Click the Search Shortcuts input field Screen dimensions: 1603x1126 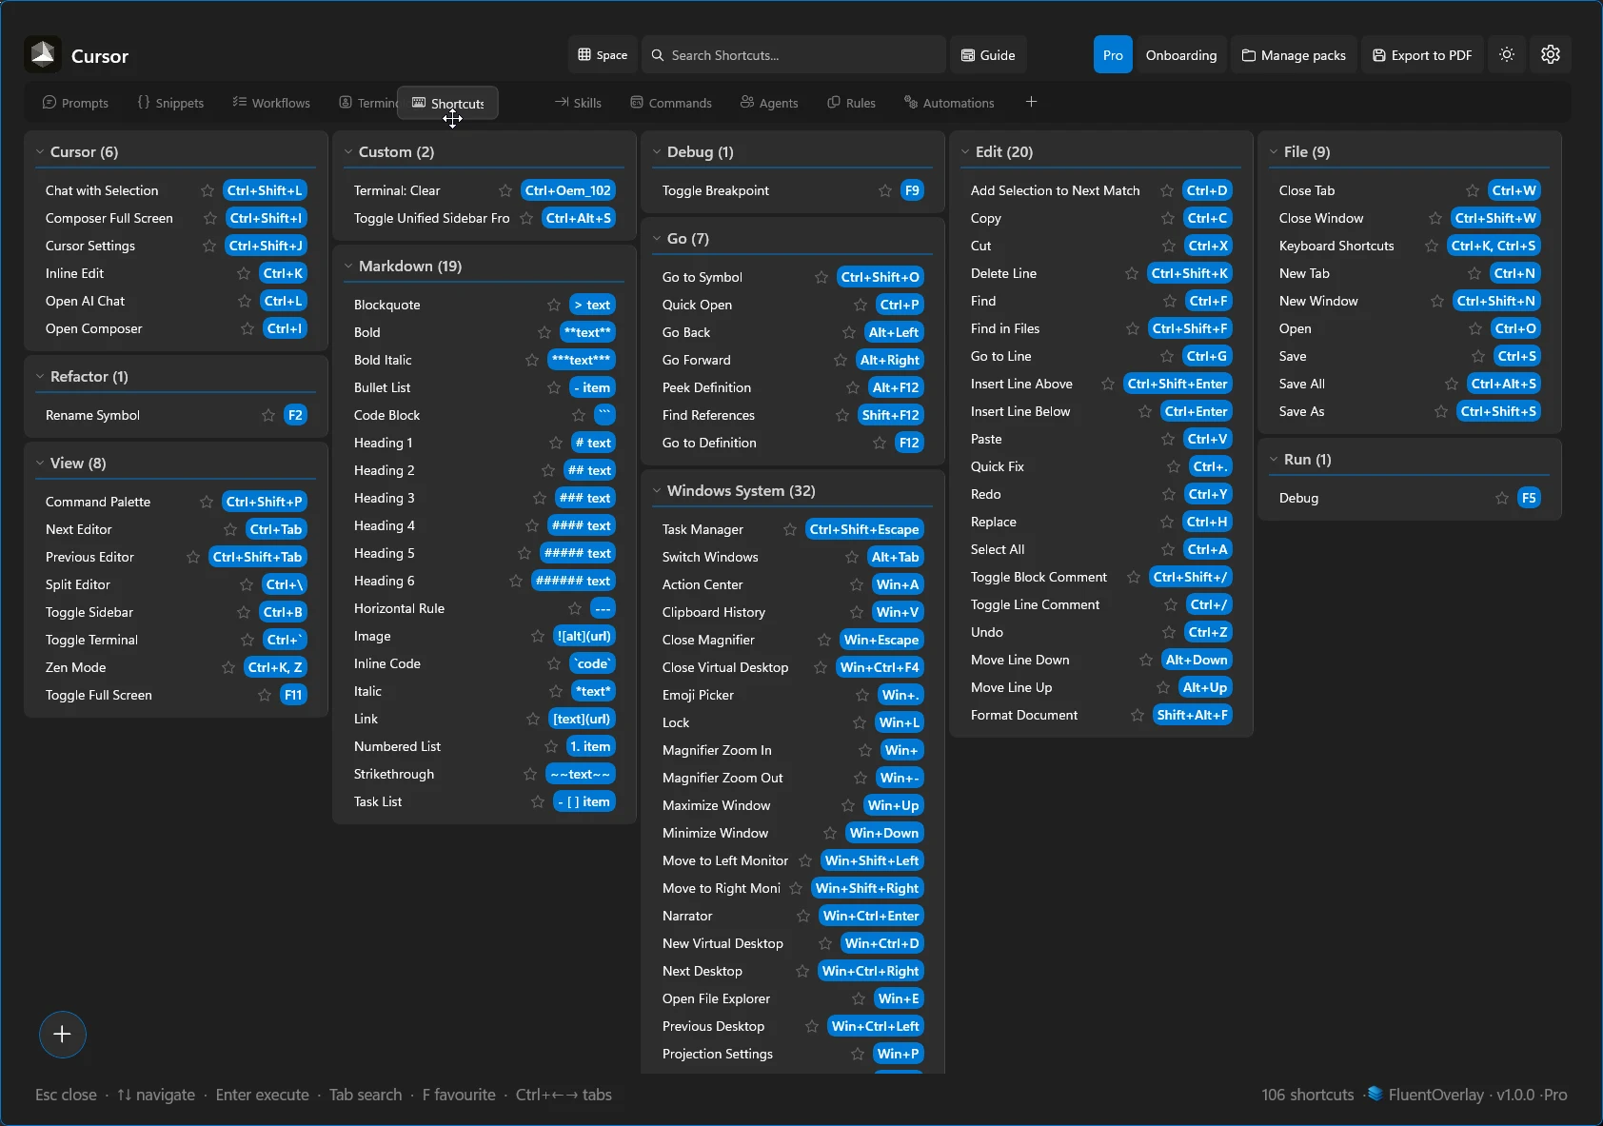click(795, 54)
